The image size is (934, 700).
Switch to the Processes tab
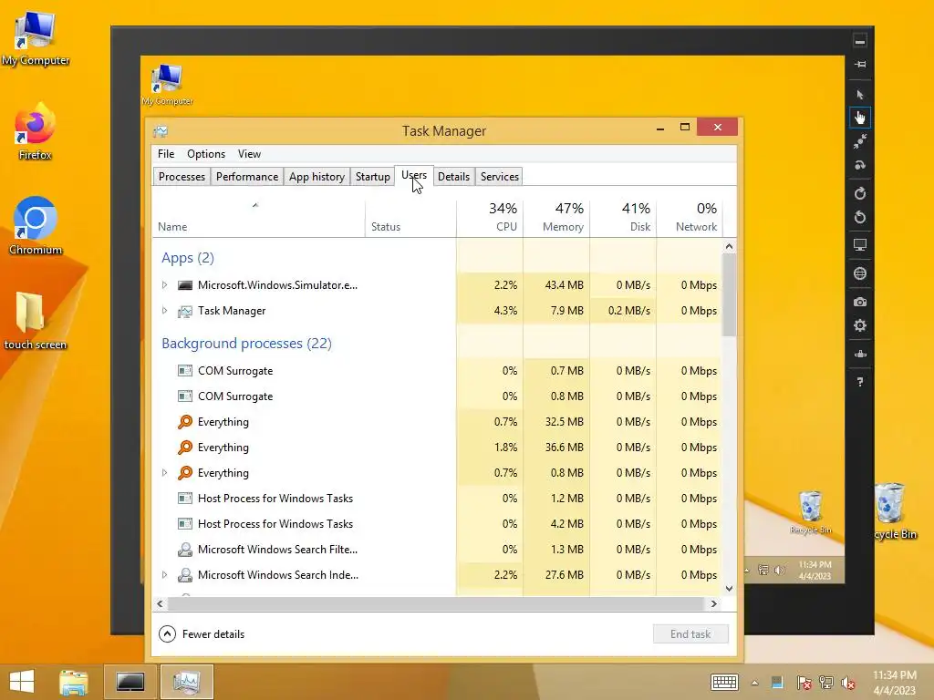pos(182,177)
